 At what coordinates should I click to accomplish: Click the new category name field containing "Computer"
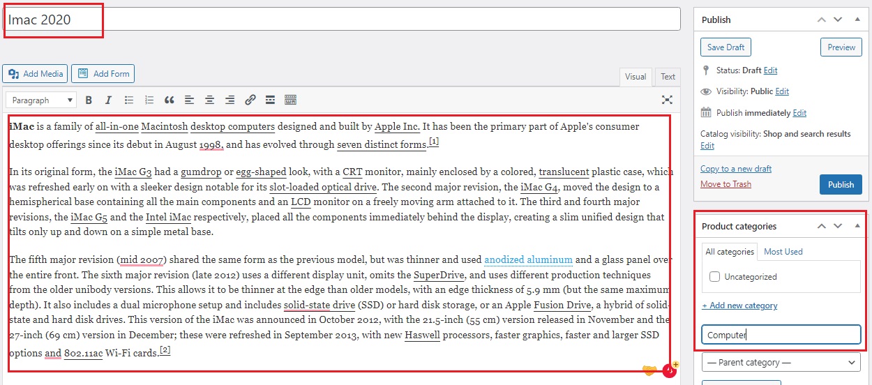(x=781, y=335)
